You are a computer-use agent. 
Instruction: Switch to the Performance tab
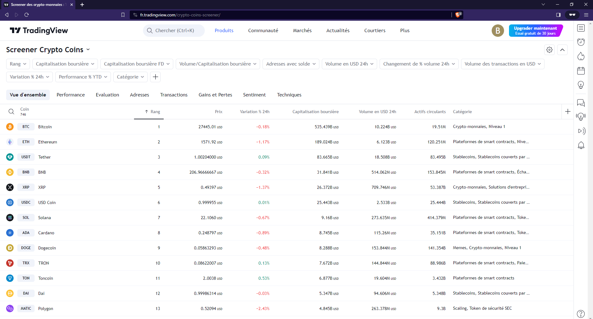[70, 95]
